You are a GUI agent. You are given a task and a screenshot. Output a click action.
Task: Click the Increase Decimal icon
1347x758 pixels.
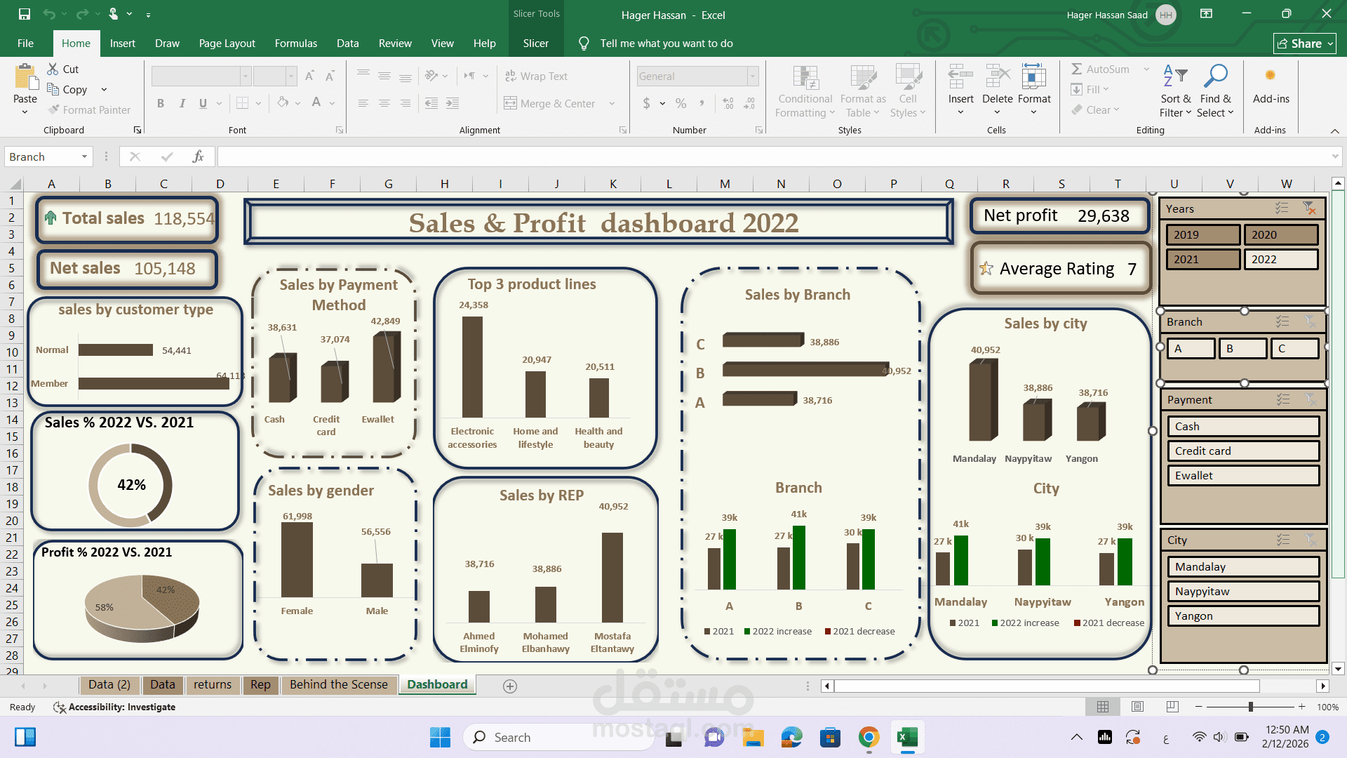[727, 102]
